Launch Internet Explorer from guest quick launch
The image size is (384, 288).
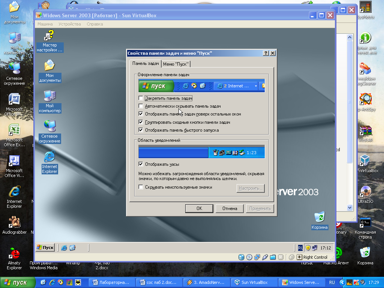[64, 248]
